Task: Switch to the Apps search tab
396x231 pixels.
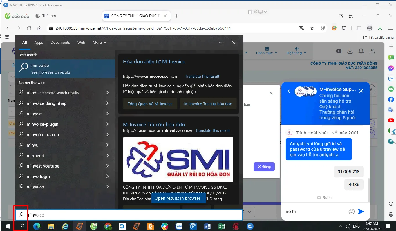Action: pyautogui.click(x=39, y=43)
